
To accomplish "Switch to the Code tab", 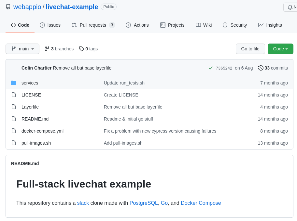I will 20,25.
